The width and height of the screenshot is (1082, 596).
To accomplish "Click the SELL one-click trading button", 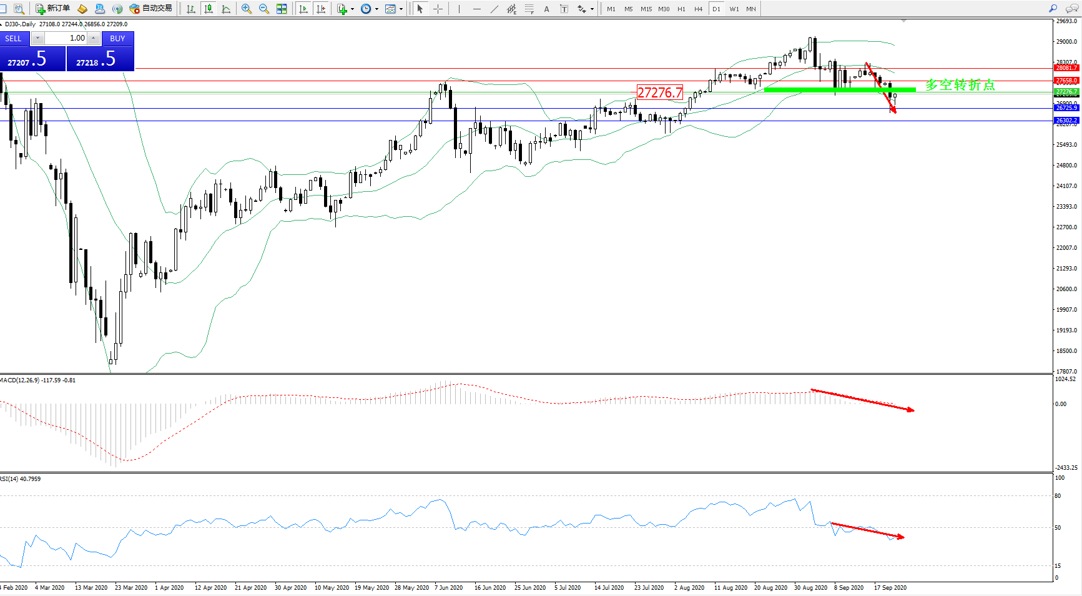I will (14, 39).
